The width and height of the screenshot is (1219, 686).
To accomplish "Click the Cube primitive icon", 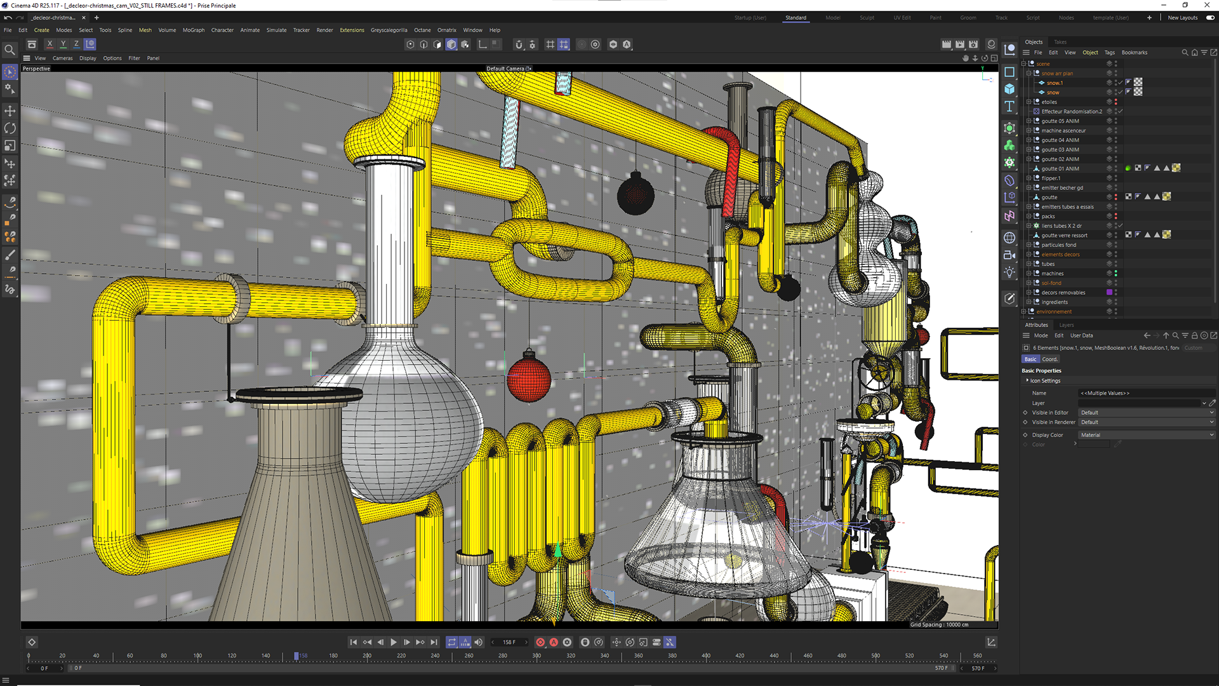I will pyautogui.click(x=1009, y=89).
